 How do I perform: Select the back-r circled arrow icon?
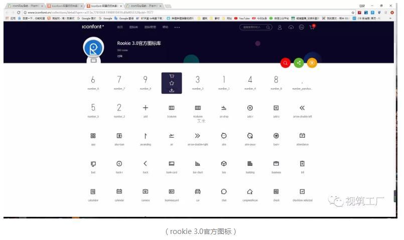[119, 163]
